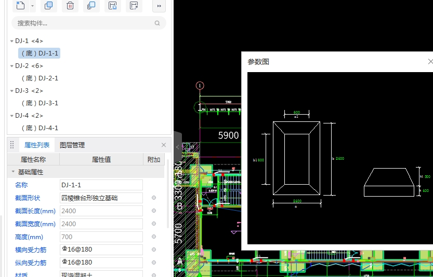Viewport: 433px width, 277px height.
Task: Select the DJ-1 <4> tree node
Action: click(x=29, y=41)
